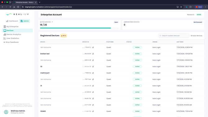Copy device ID ending evice-32

(x=93, y=67)
